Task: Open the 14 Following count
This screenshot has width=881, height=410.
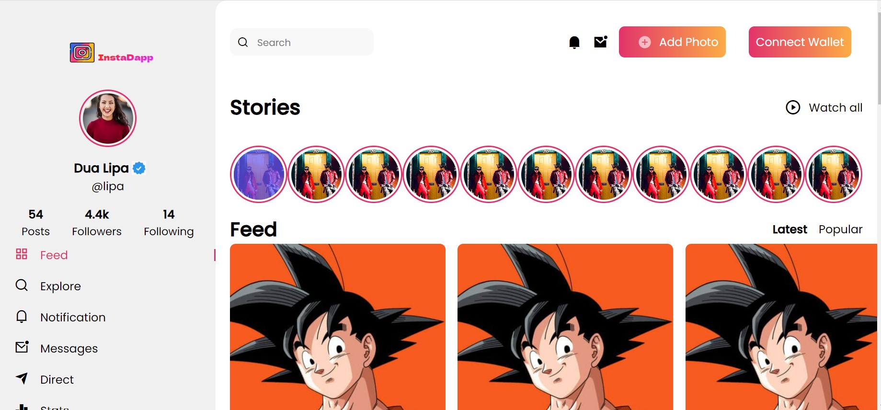Action: coord(169,223)
